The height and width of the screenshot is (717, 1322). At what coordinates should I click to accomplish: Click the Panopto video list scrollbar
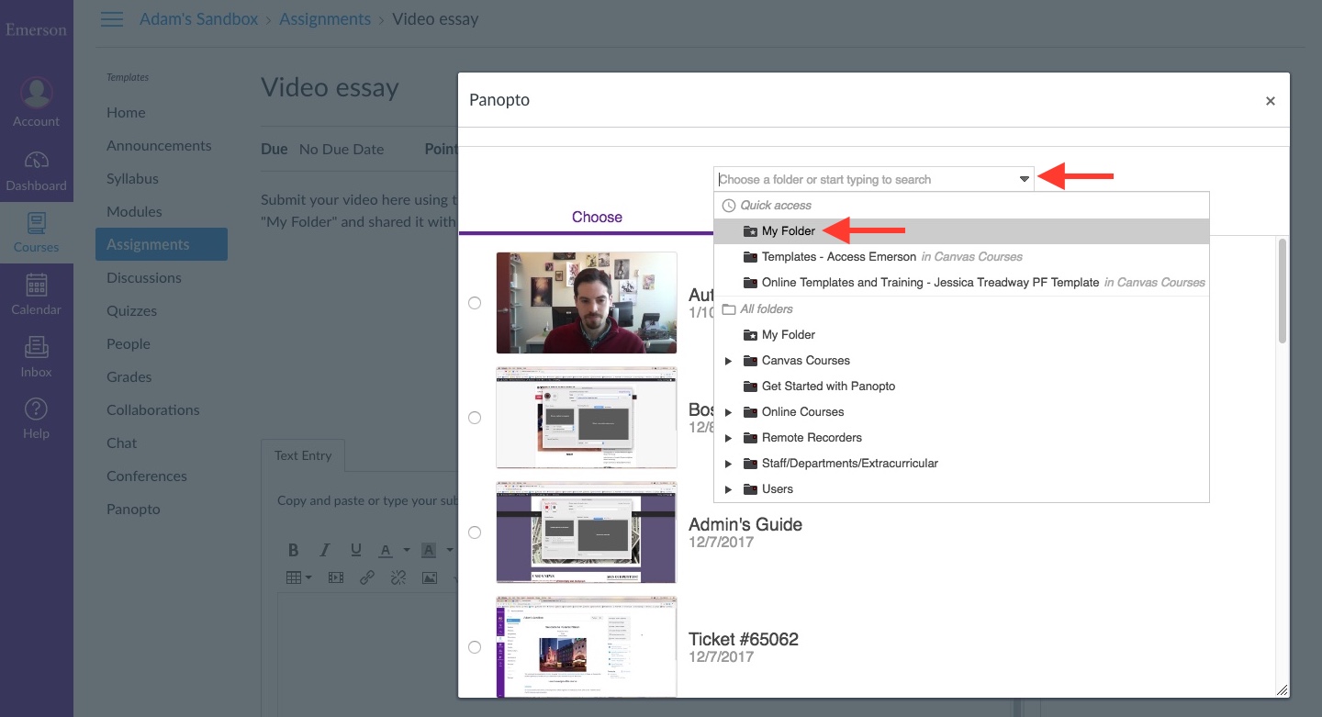click(x=1283, y=292)
